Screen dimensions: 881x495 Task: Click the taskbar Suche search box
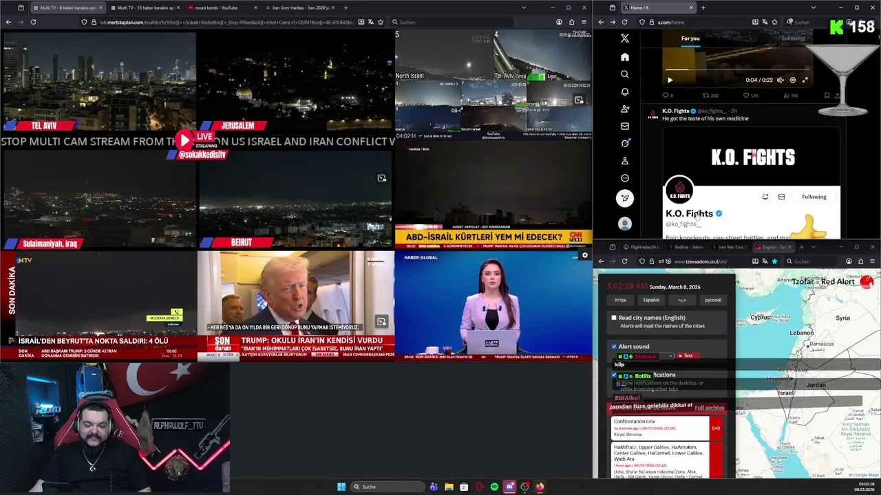coord(388,487)
